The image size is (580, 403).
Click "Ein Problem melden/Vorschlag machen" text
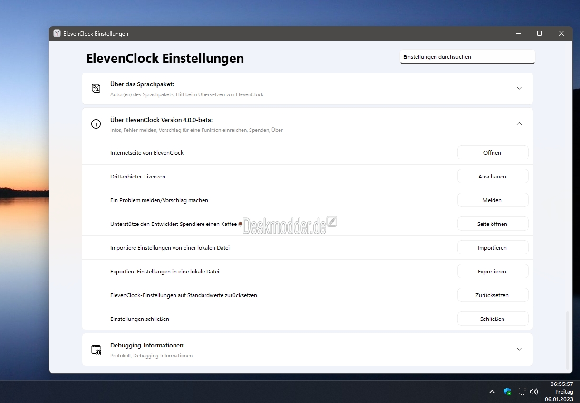[159, 200]
